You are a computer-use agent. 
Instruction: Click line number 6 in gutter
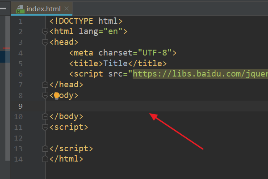click(21, 74)
